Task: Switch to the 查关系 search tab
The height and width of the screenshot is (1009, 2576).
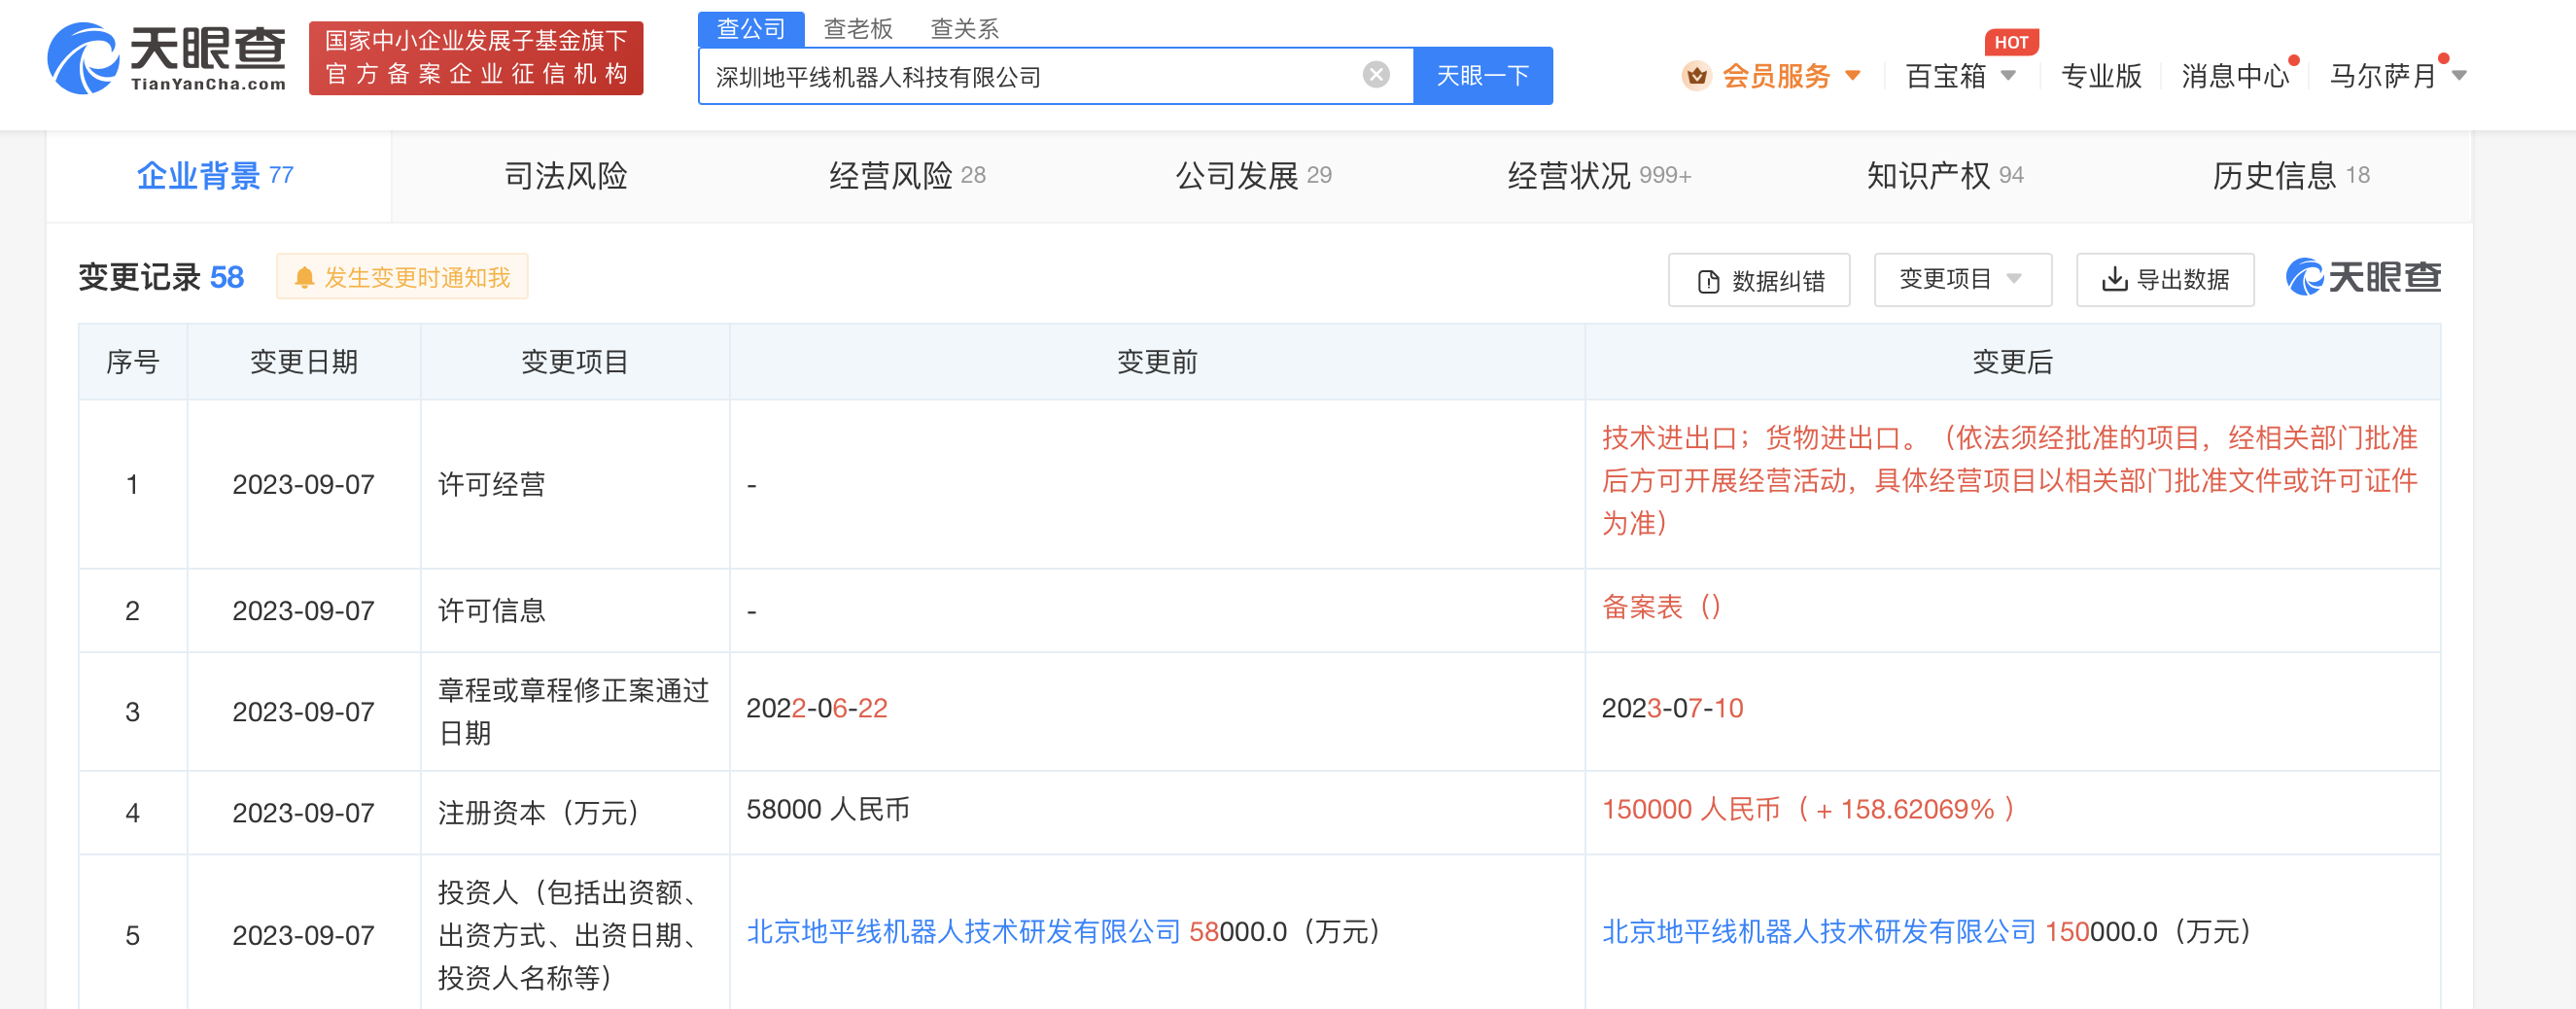Action: point(964,28)
